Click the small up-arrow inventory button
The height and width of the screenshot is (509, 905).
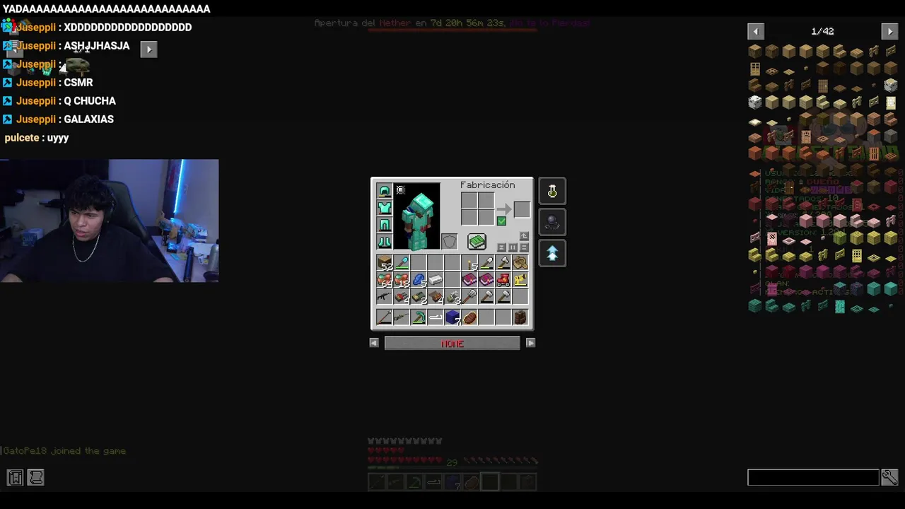click(x=524, y=236)
